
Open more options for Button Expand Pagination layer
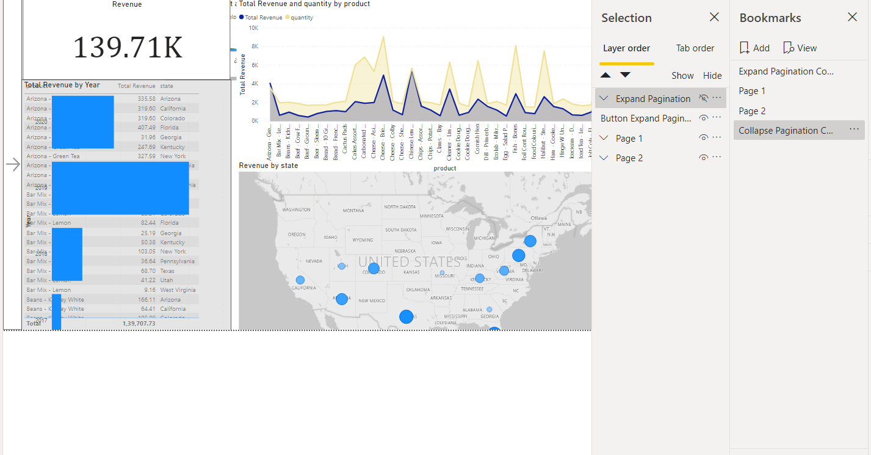717,118
